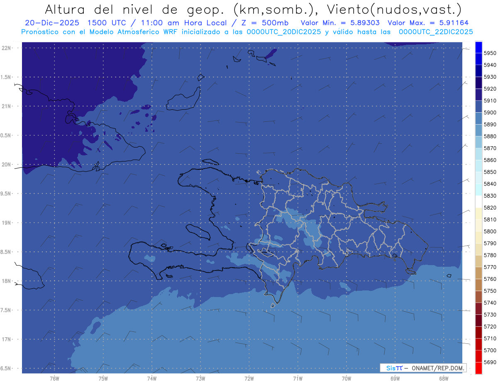The width and height of the screenshot is (498, 384).
Task: Click the '73W' longitude label
Action: 200,378
